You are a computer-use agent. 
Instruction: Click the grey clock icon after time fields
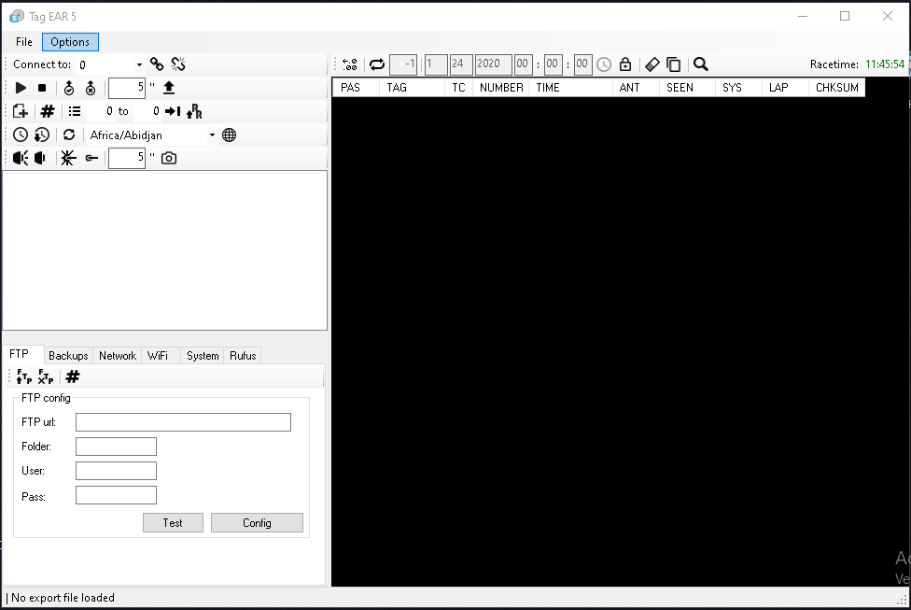click(x=604, y=64)
